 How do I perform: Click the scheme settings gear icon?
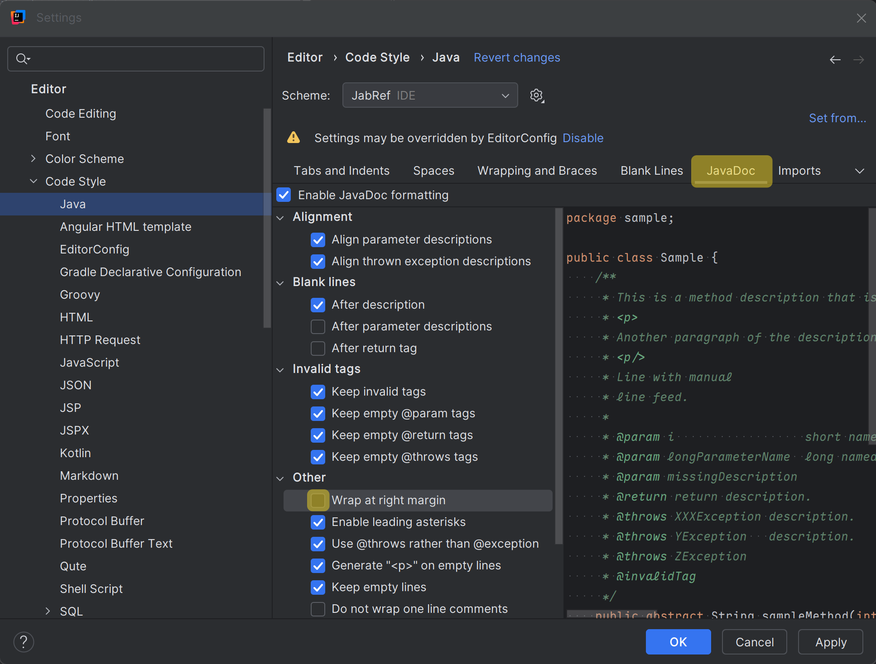[x=537, y=96]
